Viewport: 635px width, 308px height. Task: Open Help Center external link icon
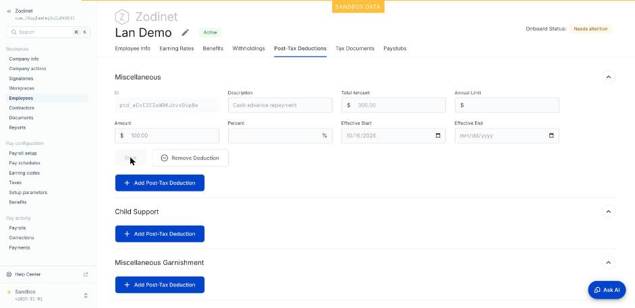coord(86,274)
